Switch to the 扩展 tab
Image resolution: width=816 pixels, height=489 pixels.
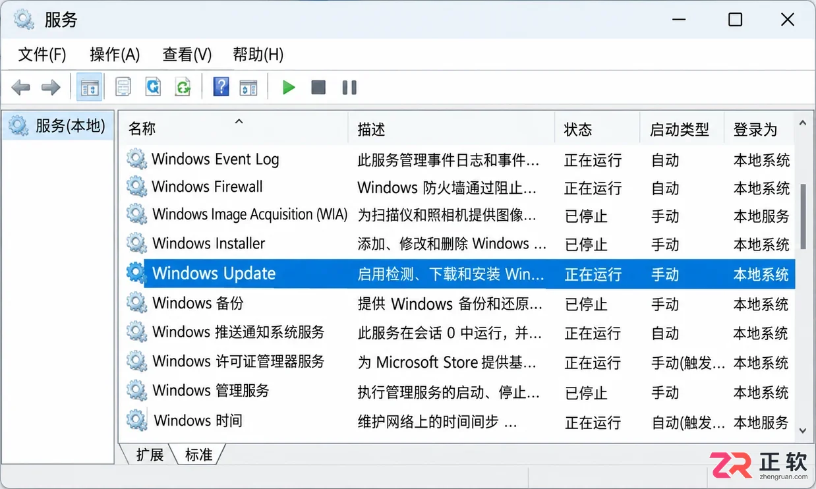coord(149,454)
